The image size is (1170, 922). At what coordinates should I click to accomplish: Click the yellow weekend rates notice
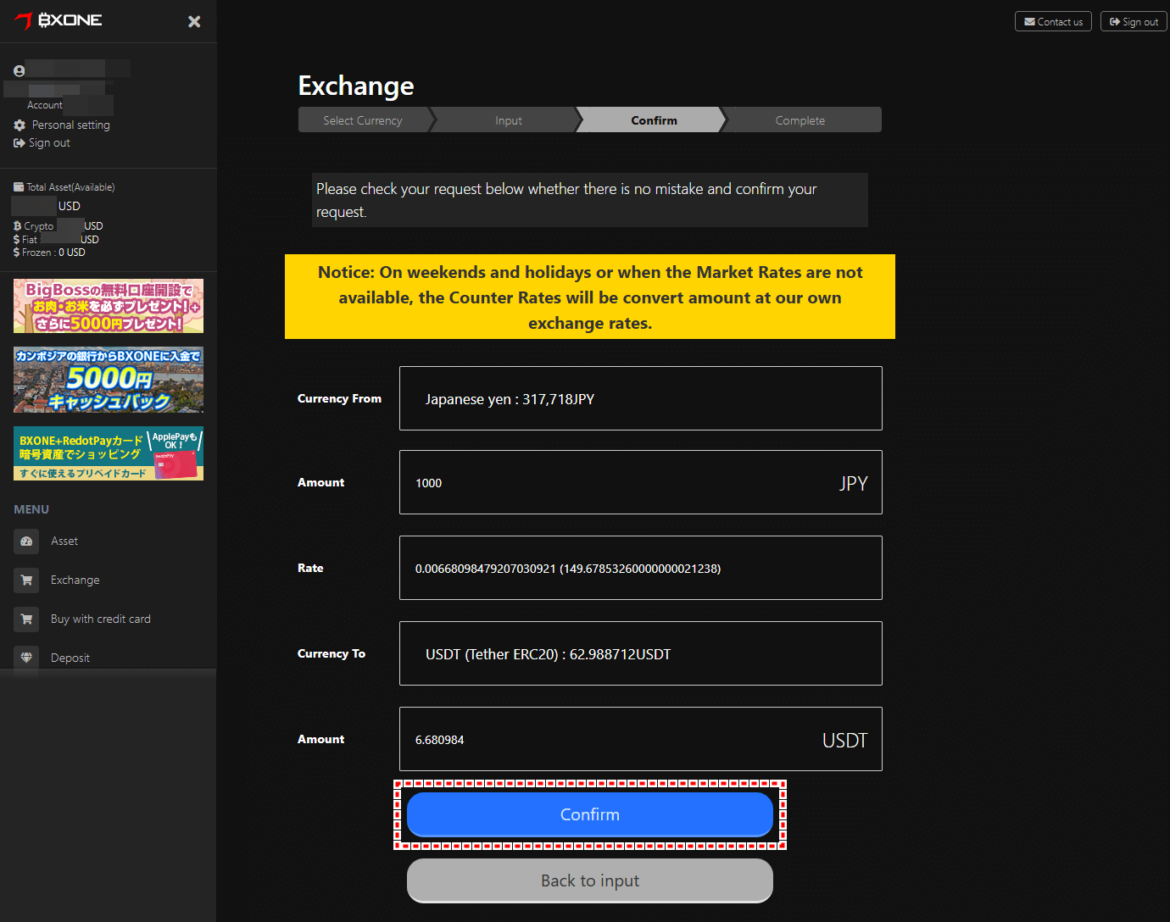590,297
